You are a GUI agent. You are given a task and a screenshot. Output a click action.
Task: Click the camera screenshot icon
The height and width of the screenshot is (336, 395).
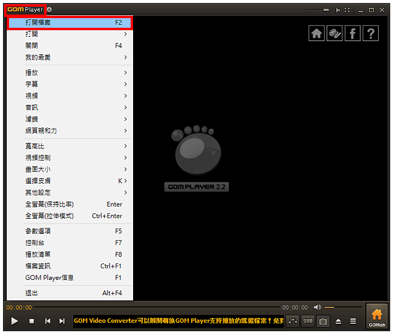pyautogui.click(x=323, y=321)
